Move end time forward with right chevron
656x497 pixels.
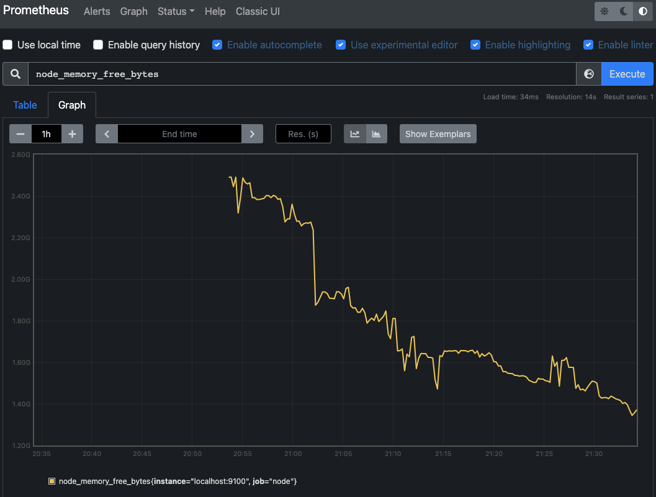(x=252, y=134)
